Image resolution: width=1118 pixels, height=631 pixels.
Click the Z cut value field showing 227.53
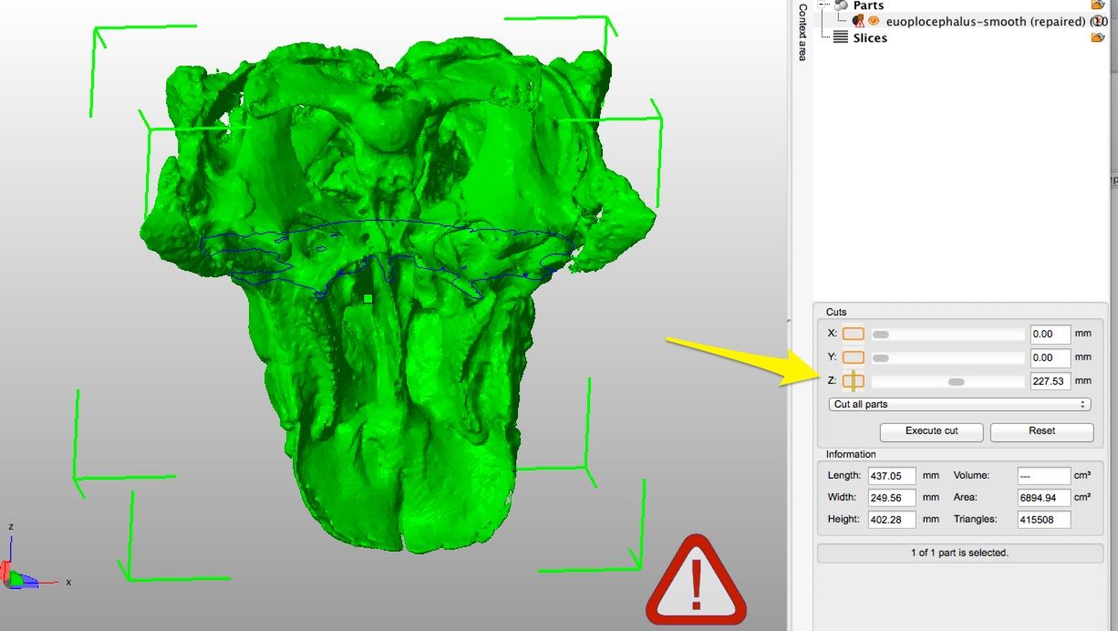1049,380
